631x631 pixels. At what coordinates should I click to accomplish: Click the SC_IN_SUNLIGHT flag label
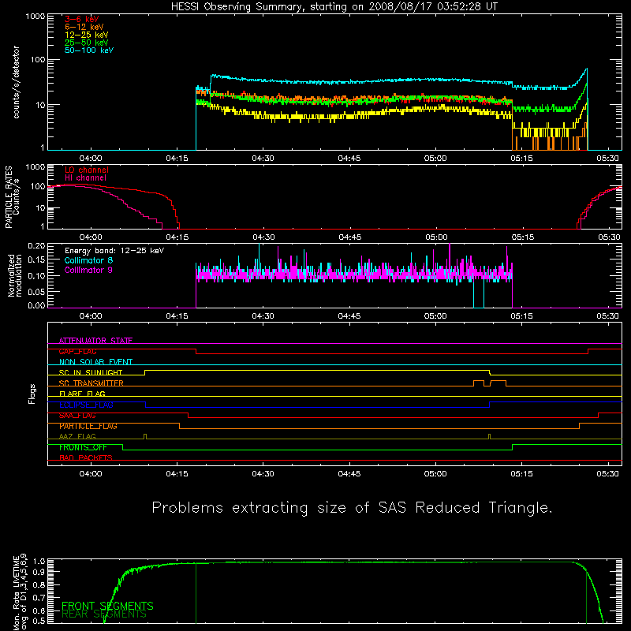click(91, 372)
